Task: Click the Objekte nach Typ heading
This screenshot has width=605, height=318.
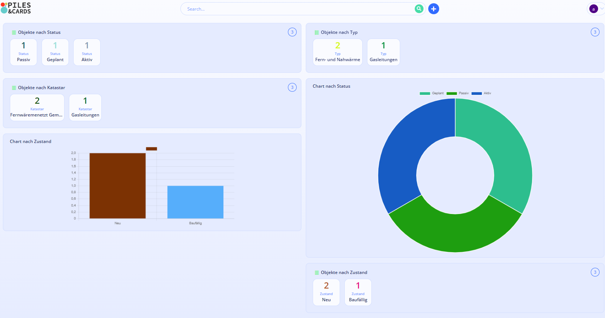Action: [339, 32]
